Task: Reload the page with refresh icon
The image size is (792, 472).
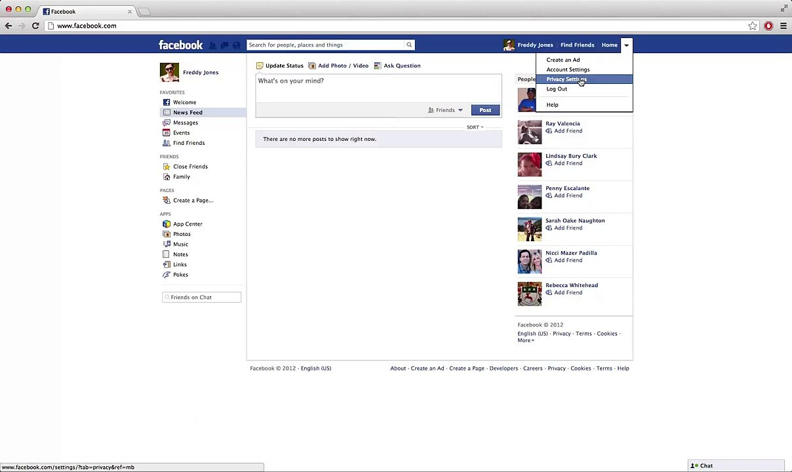Action: pos(35,26)
